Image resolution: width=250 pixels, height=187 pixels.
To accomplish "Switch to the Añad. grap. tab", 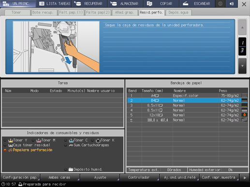I will [x=124, y=13].
